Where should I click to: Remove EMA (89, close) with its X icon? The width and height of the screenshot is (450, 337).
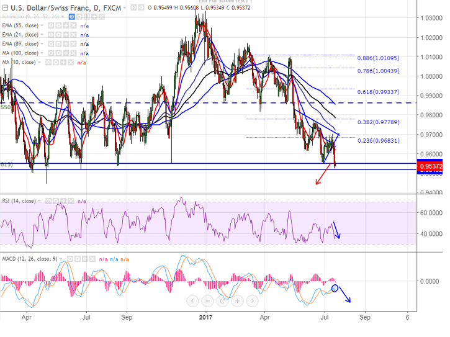(x=73, y=44)
